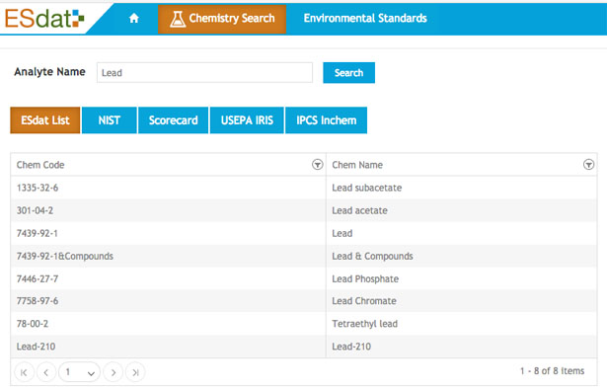
Task: Select the Lead Chromate row
Action: tap(304, 301)
